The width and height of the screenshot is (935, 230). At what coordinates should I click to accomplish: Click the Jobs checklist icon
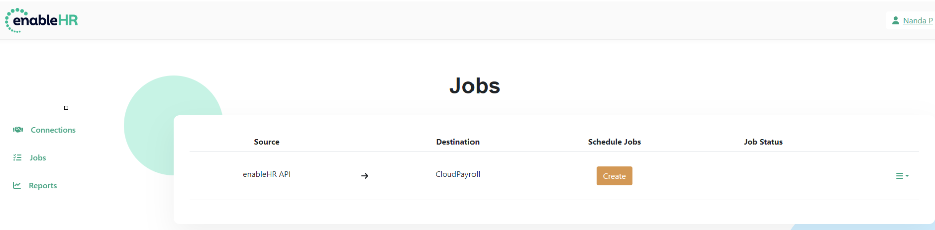point(17,157)
